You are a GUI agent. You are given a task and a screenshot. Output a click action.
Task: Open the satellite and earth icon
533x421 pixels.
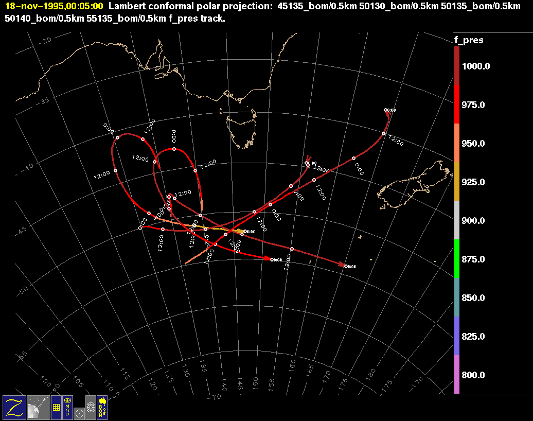(x=38, y=407)
